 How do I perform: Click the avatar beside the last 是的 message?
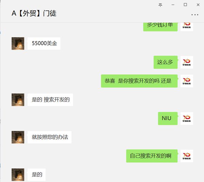(18, 175)
